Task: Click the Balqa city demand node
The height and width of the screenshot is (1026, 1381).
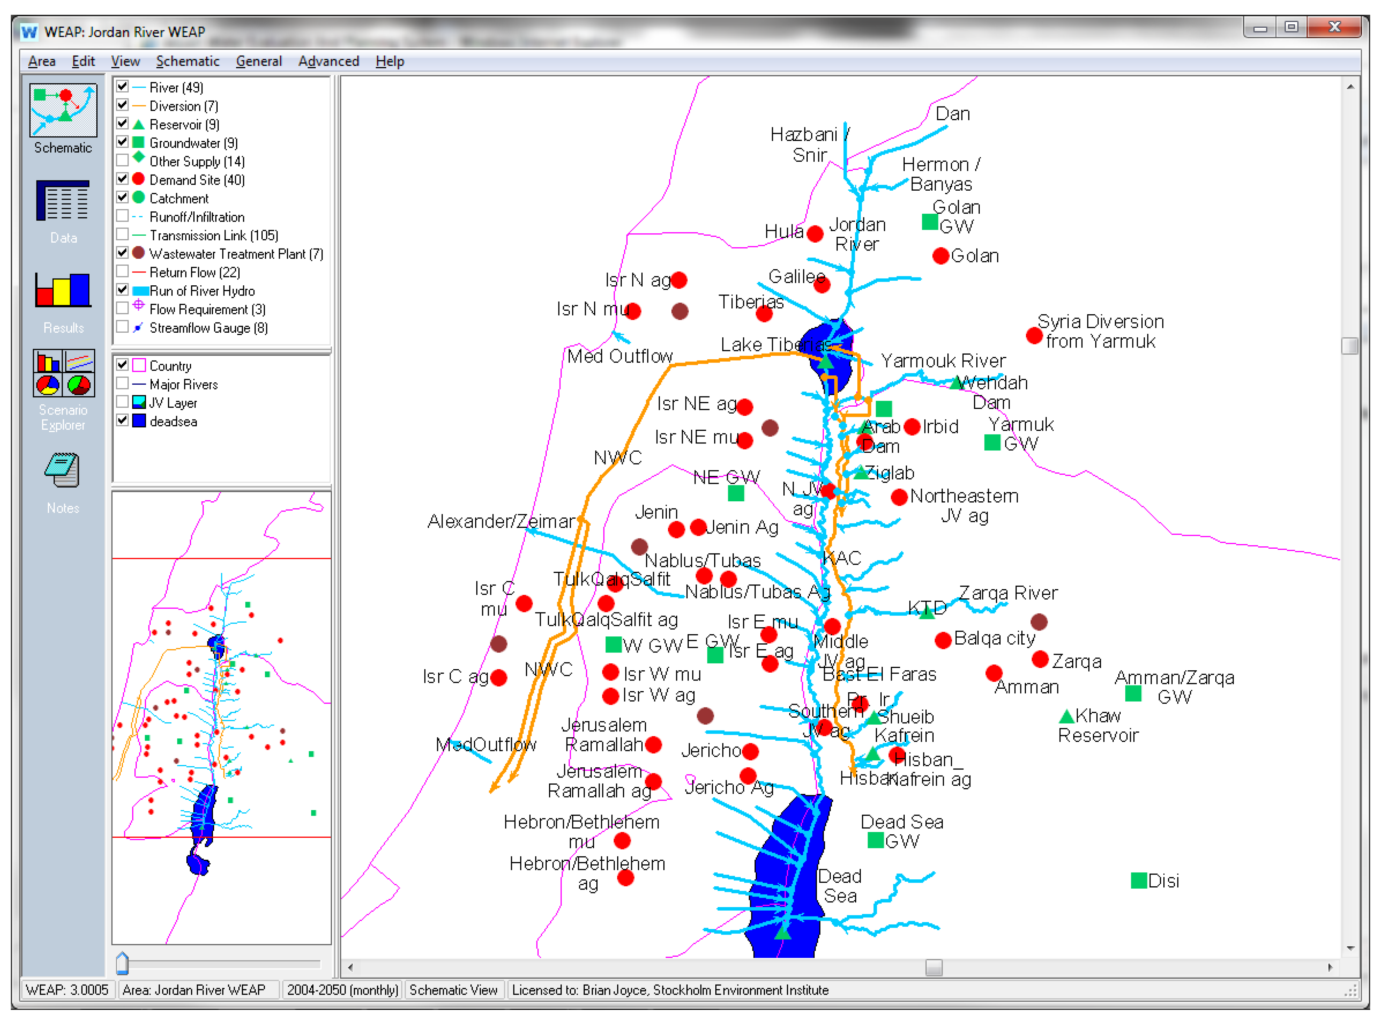Action: (942, 640)
